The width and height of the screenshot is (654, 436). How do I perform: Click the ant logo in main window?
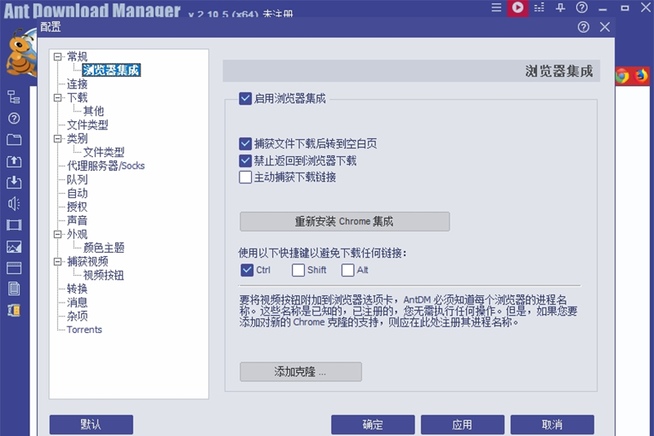(20, 53)
